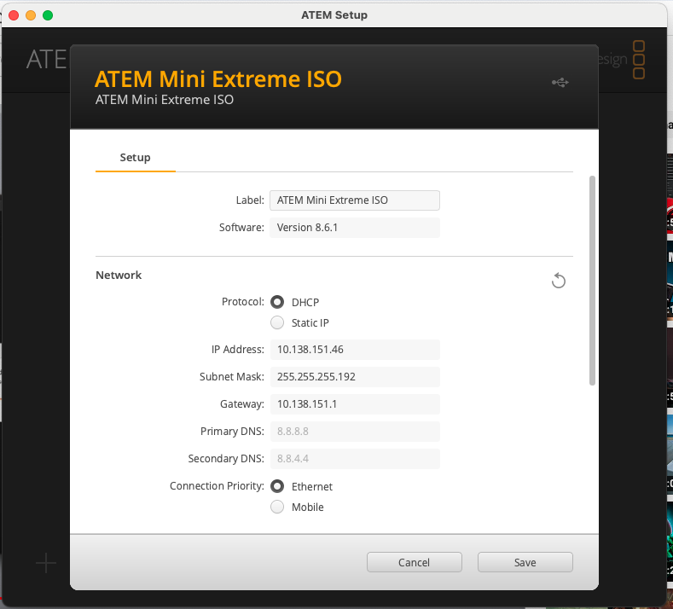
Task: Click the Blackmagic Design logo squares
Action: (639, 60)
